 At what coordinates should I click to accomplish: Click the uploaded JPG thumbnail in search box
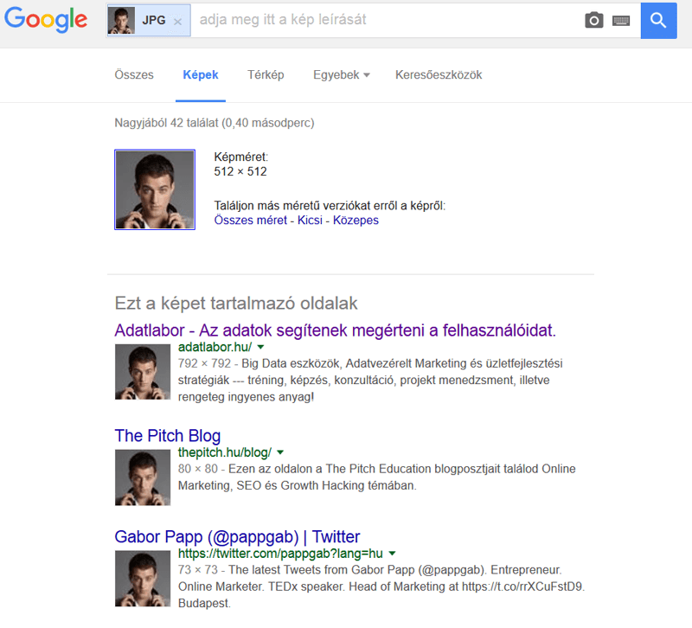tap(121, 20)
